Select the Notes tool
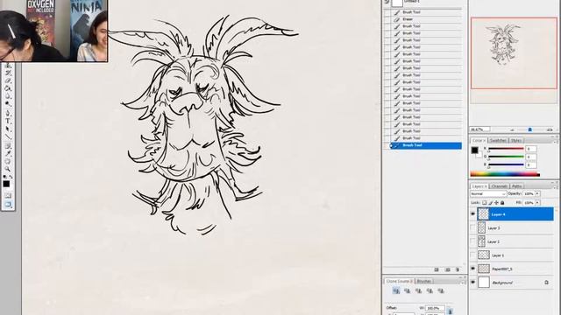The height and width of the screenshot is (315, 561). 8,146
